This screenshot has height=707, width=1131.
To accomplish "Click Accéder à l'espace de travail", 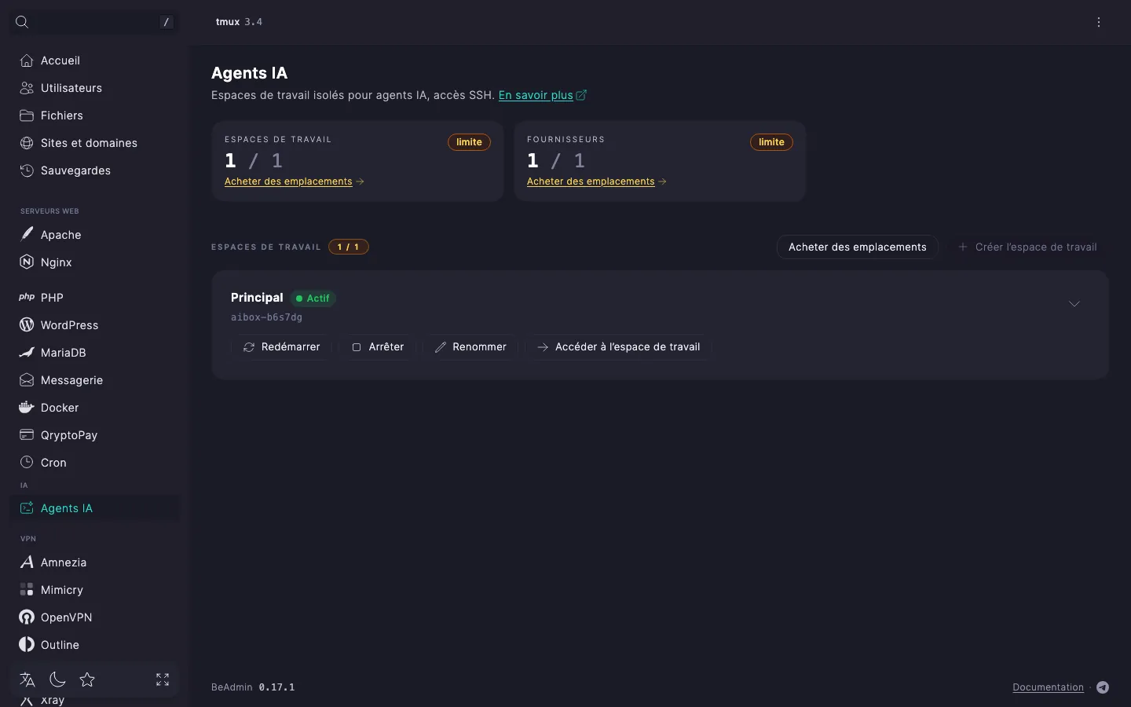I will point(619,347).
